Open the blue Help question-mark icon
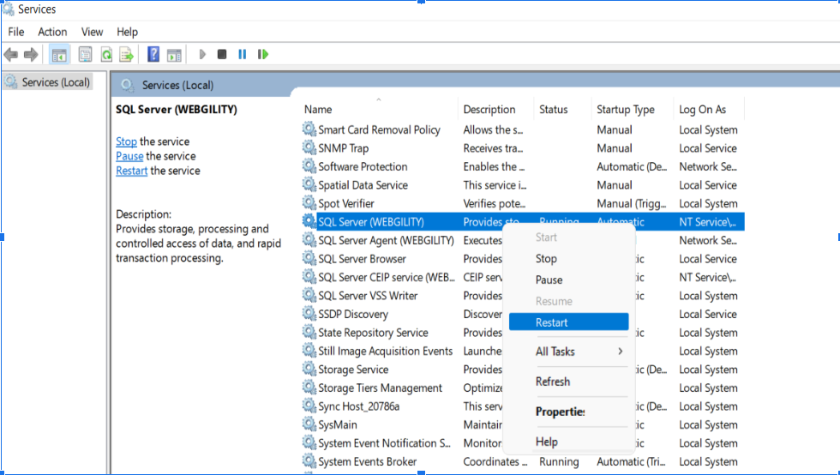 [153, 54]
